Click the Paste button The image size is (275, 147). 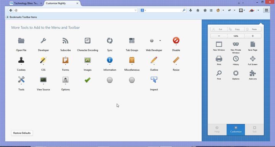point(252,29)
